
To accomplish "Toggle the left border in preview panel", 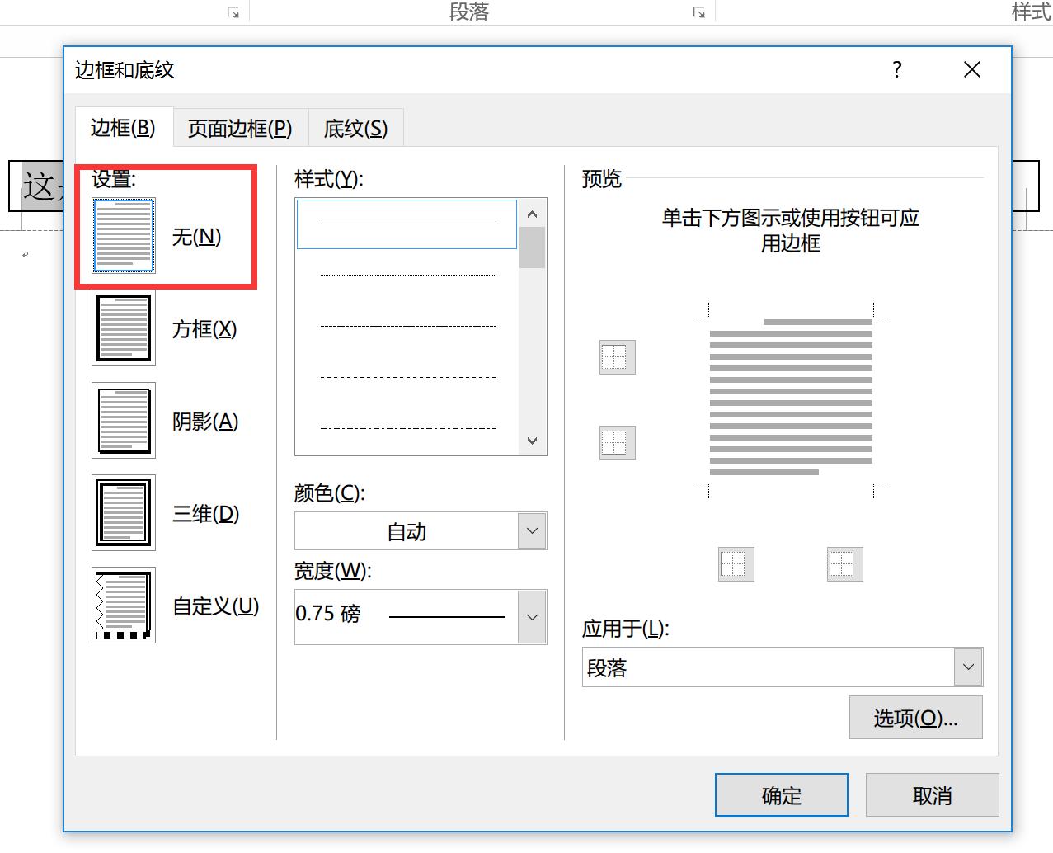I will tap(735, 564).
